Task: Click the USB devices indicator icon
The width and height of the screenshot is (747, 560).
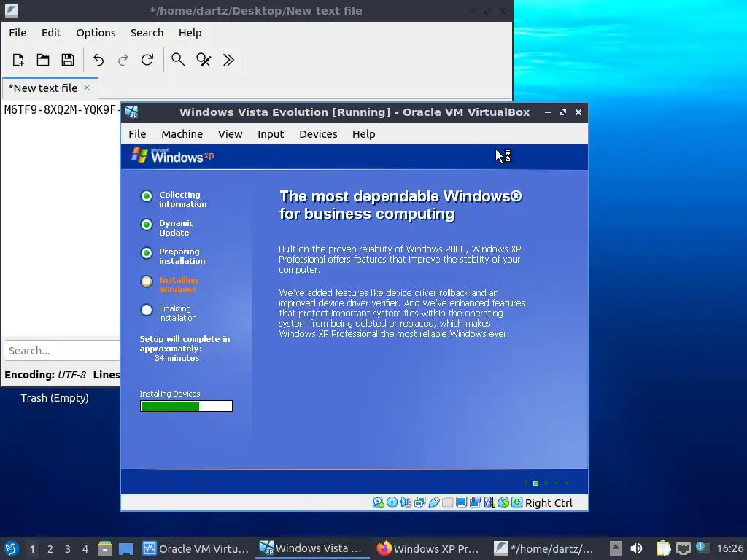Action: click(x=433, y=502)
